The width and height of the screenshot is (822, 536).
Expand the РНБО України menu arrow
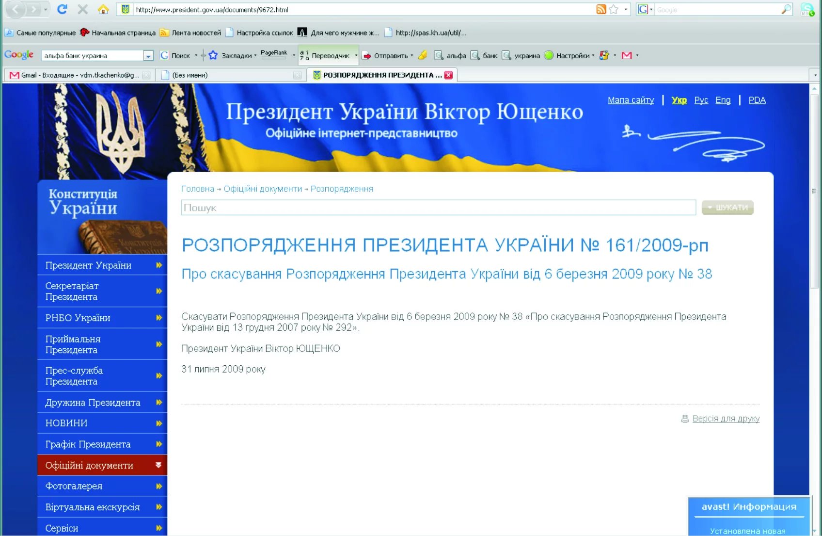159,318
